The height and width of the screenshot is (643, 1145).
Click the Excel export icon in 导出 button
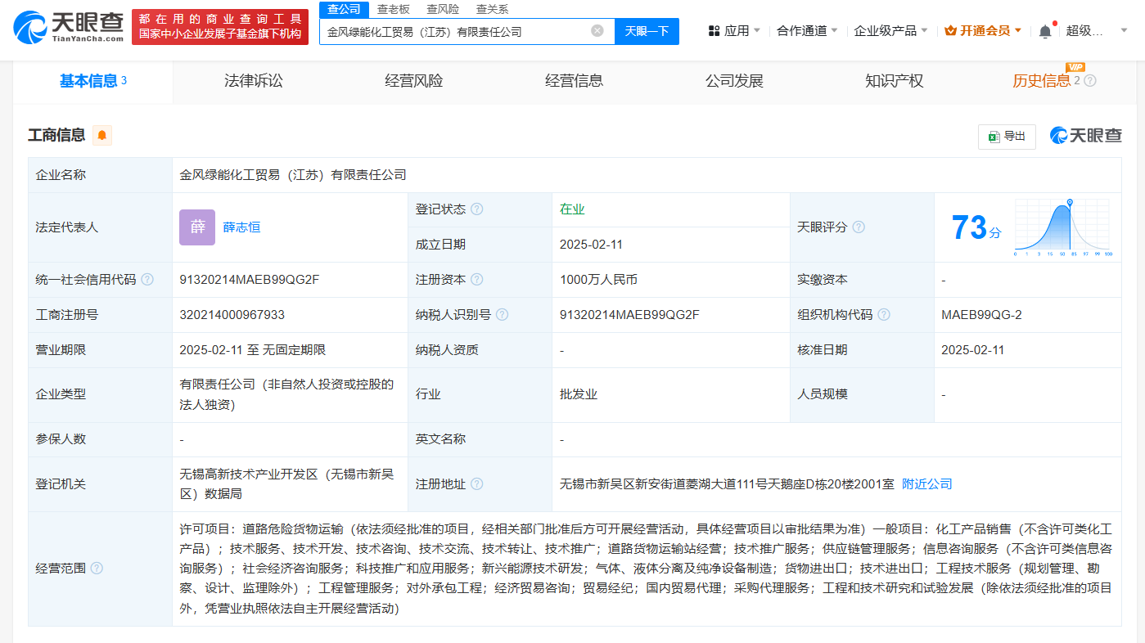994,137
